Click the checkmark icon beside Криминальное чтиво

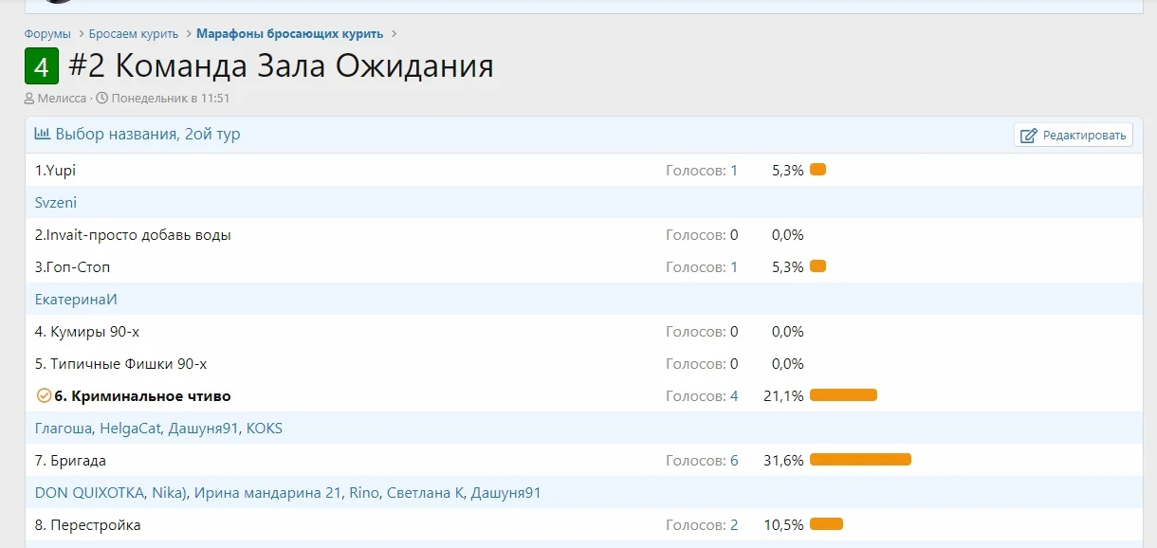43,396
